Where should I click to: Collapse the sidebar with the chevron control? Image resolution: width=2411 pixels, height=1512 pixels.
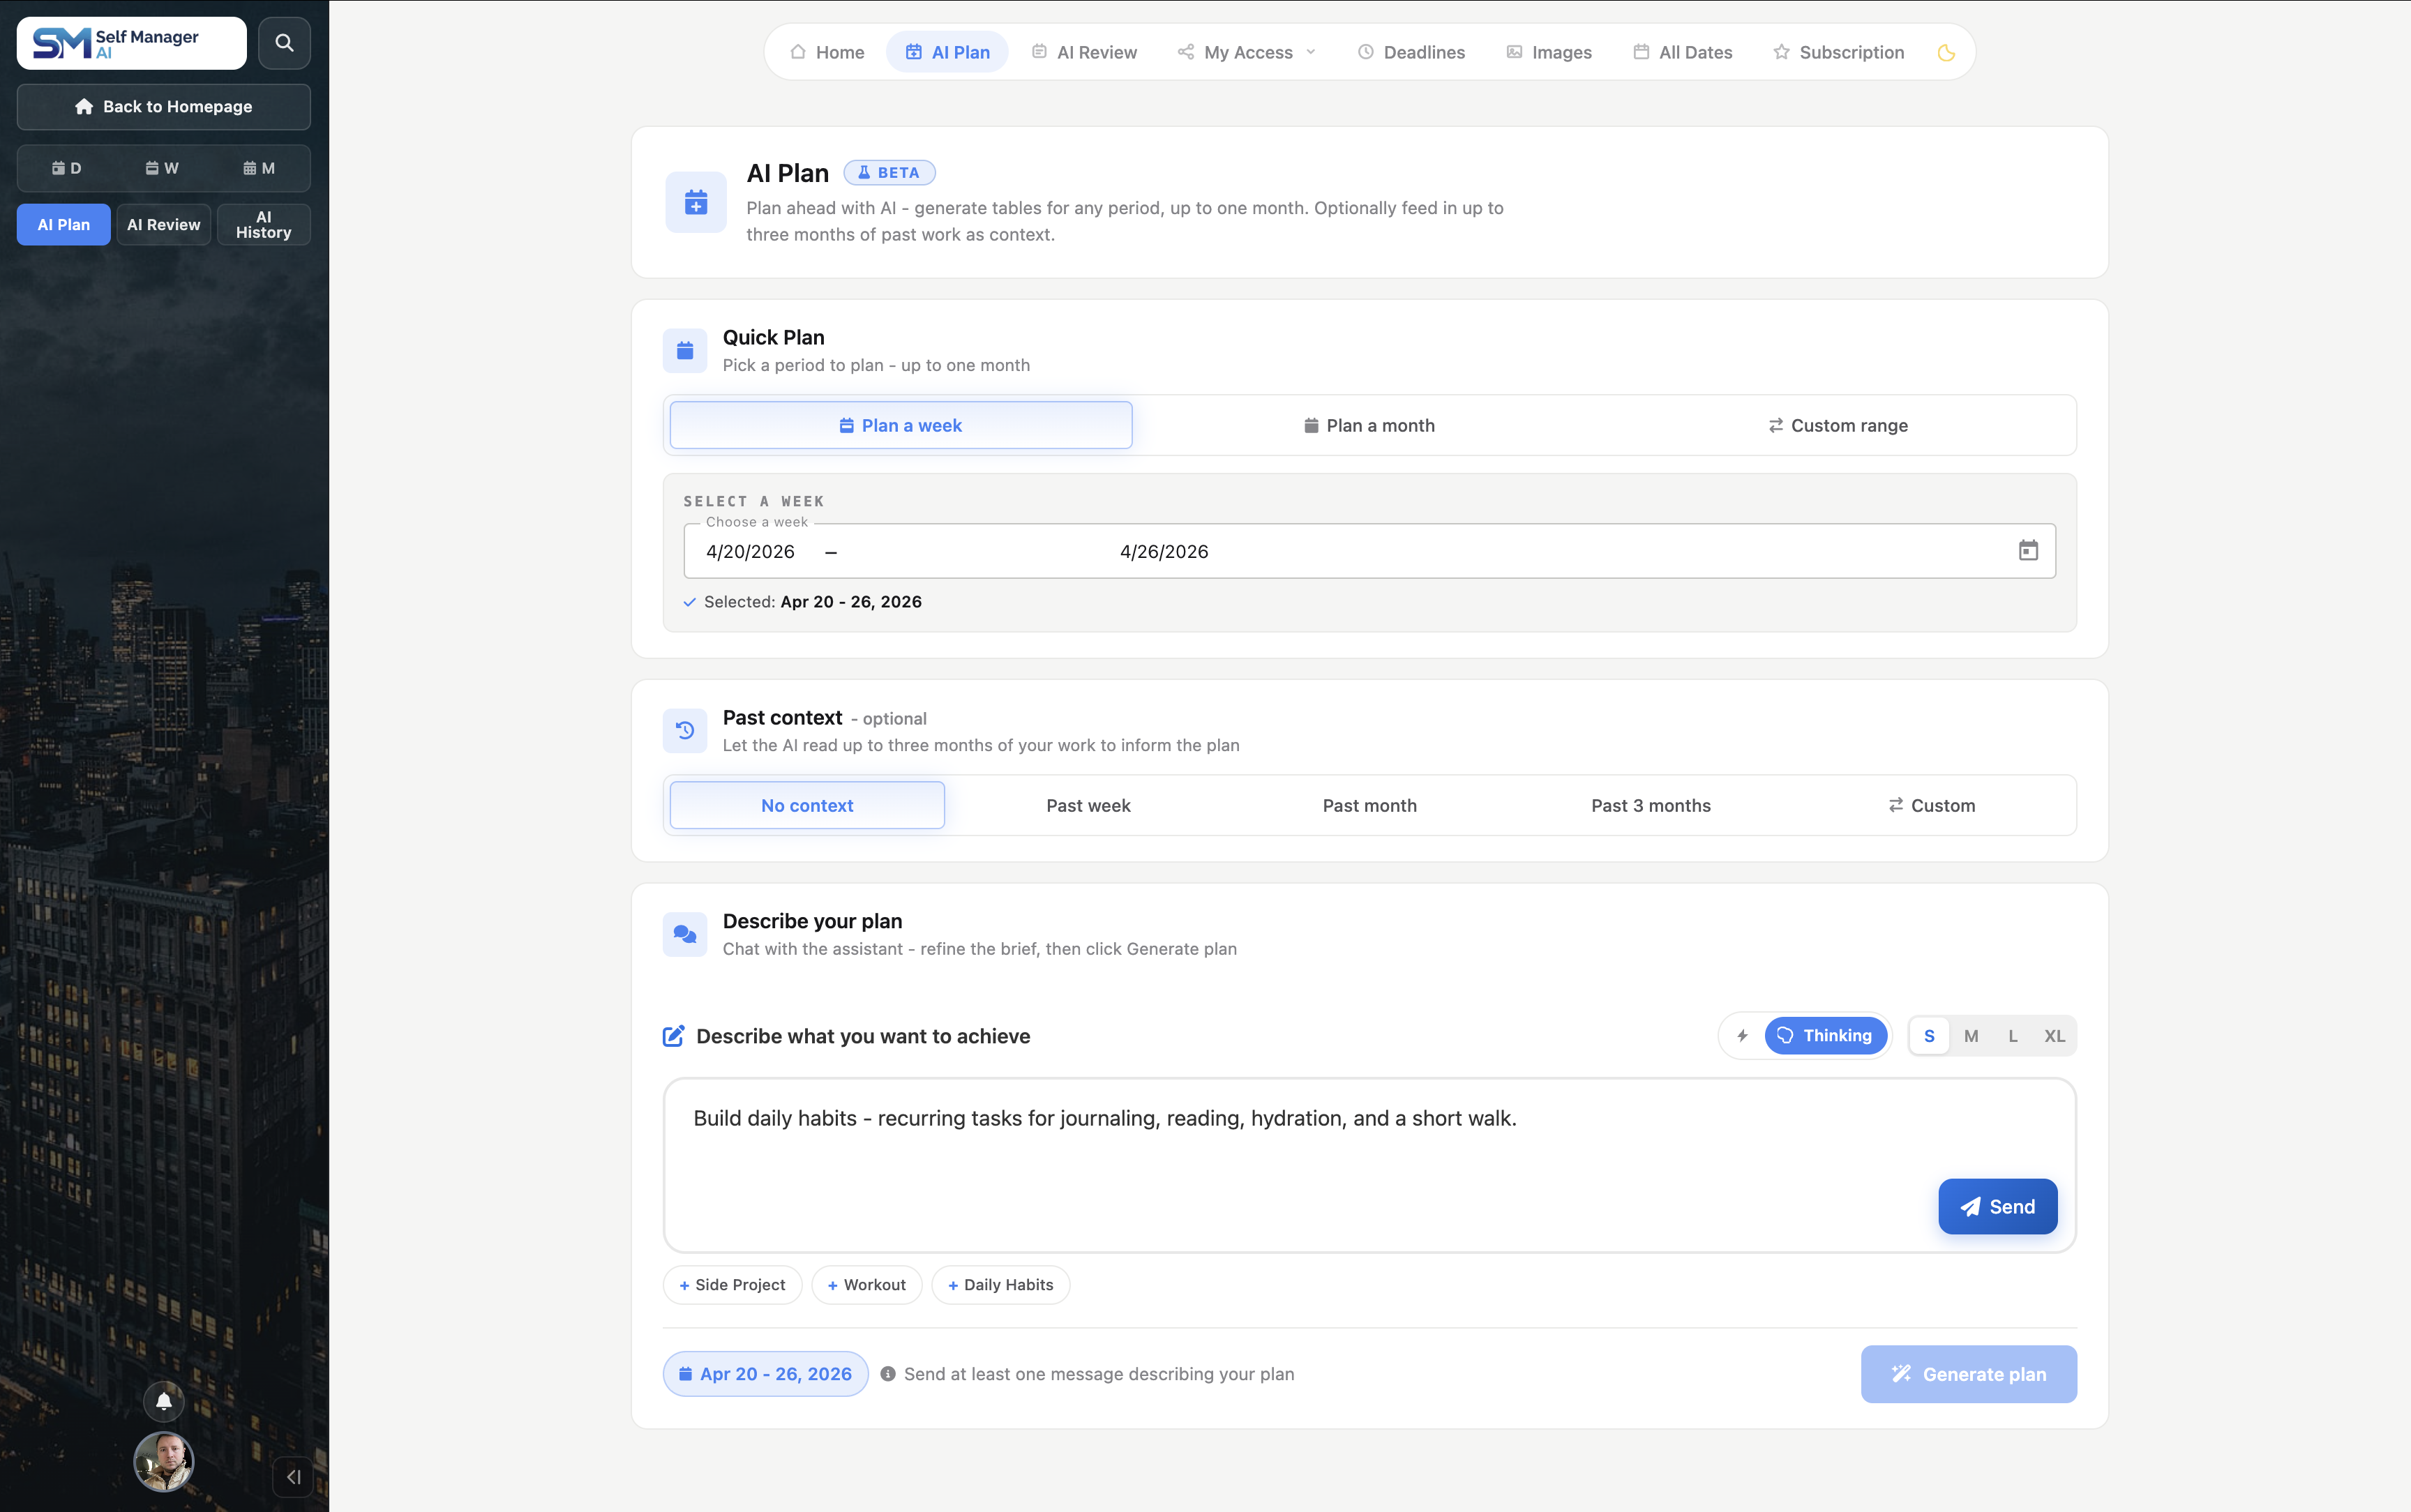tap(294, 1476)
